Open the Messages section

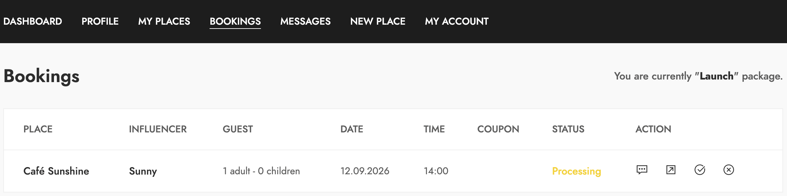(x=305, y=21)
